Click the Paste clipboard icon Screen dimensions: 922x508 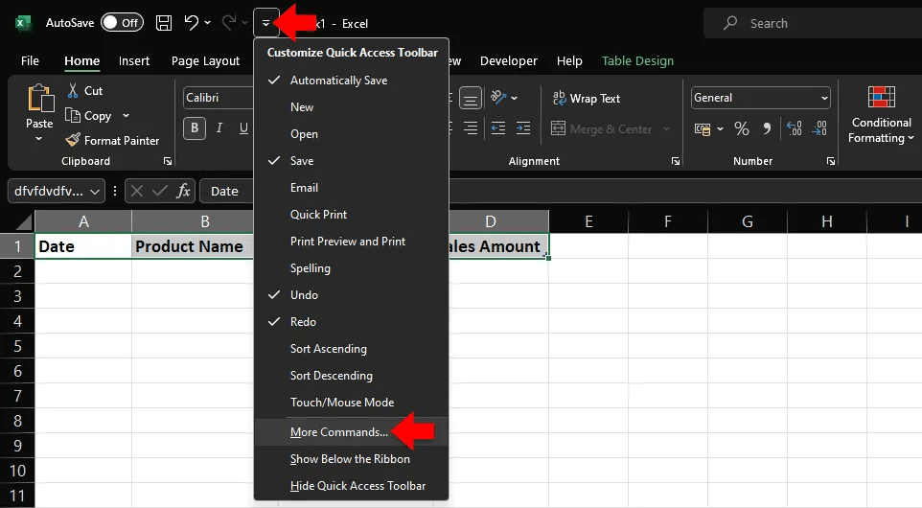click(40, 98)
